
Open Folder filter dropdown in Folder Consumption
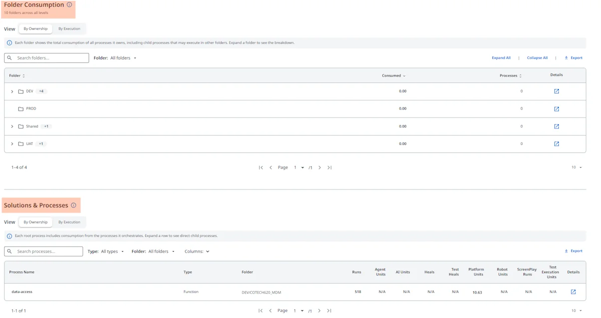point(115,58)
